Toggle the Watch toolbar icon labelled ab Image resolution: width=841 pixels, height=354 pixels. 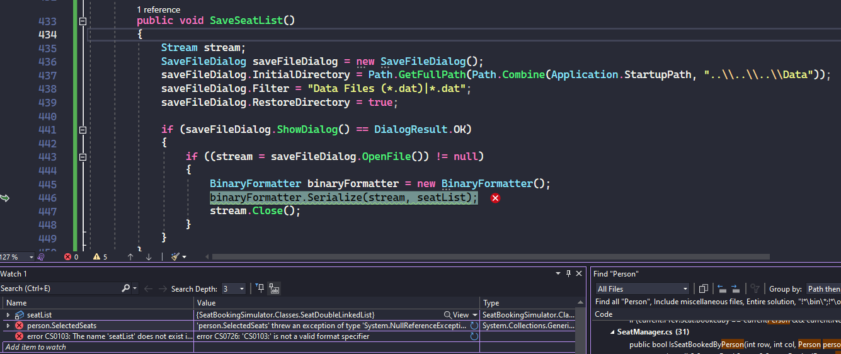pyautogui.click(x=274, y=288)
